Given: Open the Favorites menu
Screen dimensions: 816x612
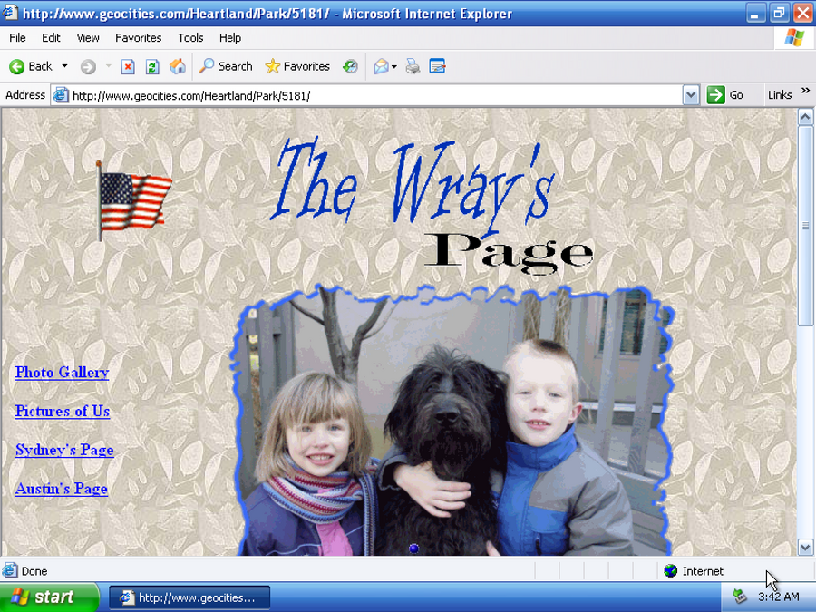Looking at the screenshot, I should [x=139, y=38].
